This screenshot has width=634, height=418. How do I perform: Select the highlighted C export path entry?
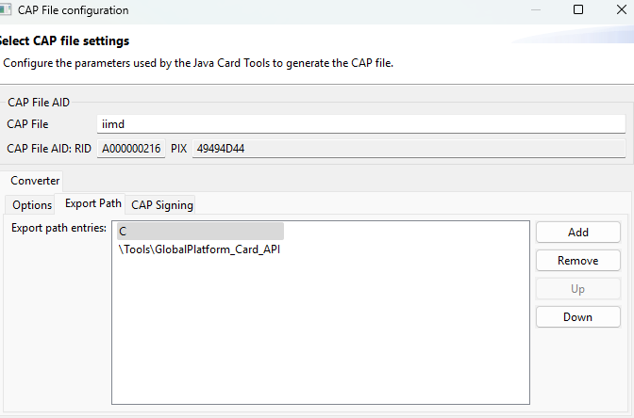[201, 232]
